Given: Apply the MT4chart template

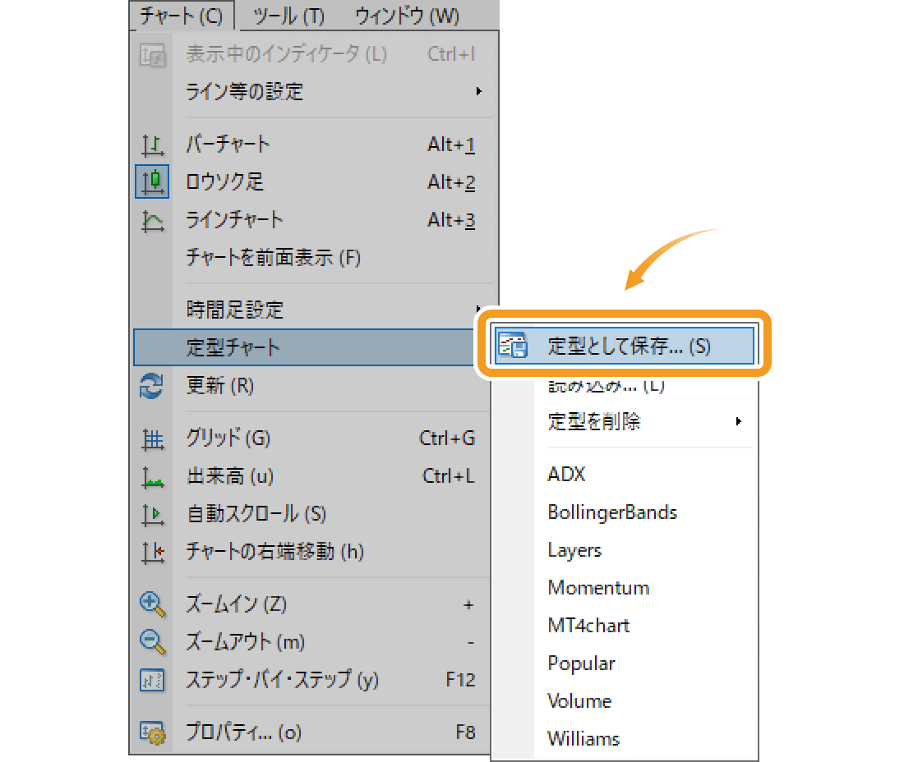Looking at the screenshot, I should pos(588,626).
